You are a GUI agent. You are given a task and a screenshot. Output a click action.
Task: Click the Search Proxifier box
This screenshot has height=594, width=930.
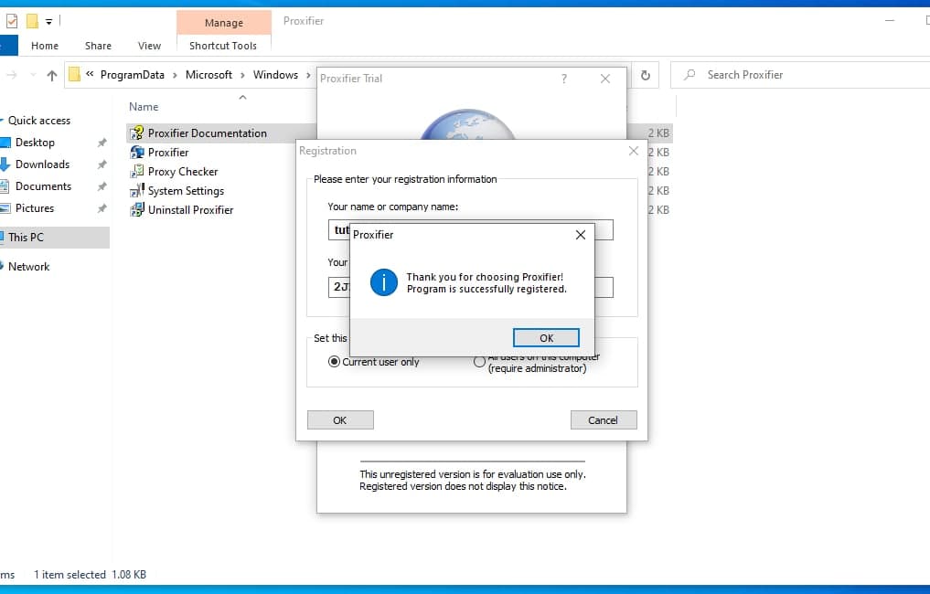tap(805, 75)
